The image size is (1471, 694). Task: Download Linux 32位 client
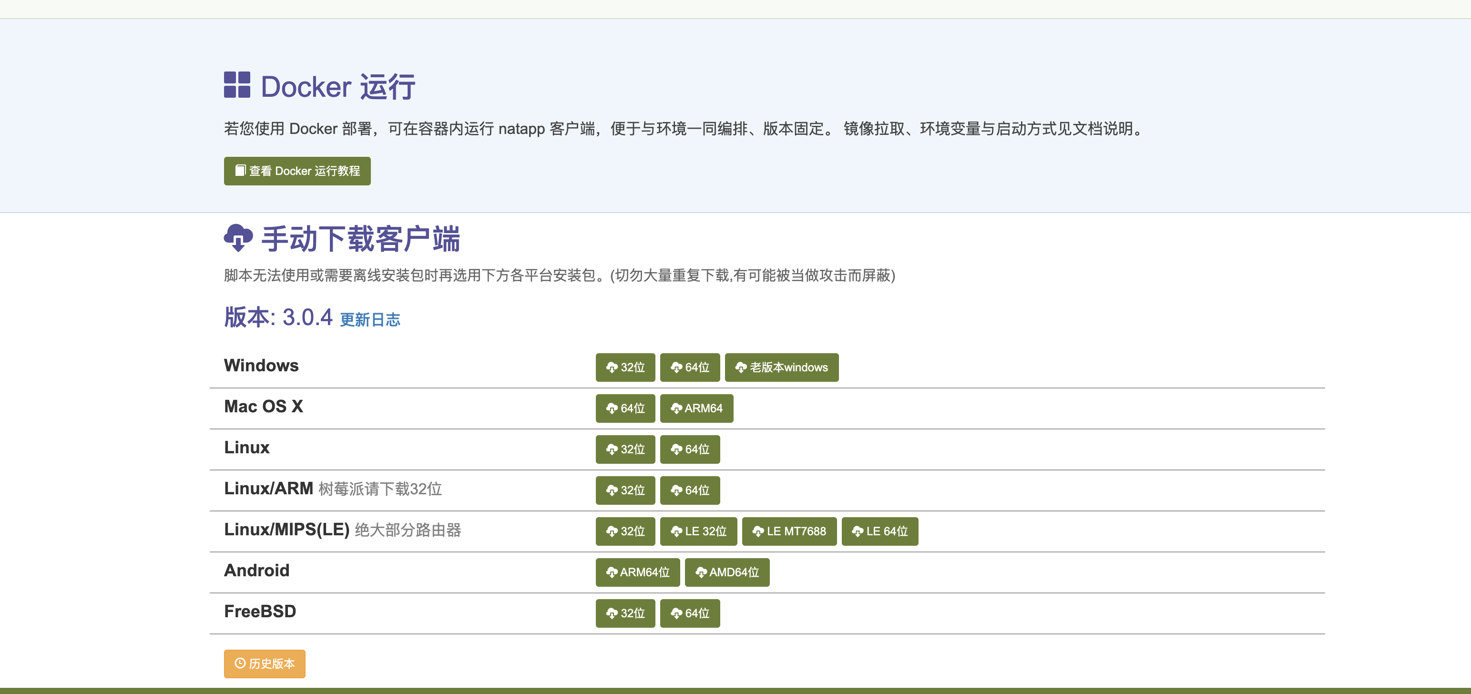pyautogui.click(x=625, y=449)
